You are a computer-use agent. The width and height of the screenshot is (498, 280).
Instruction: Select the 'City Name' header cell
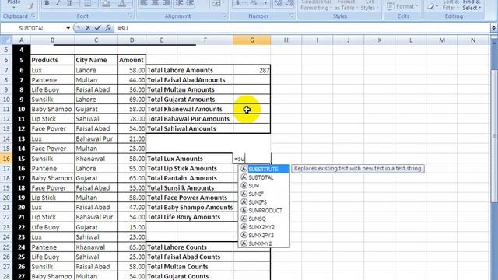[96, 60]
